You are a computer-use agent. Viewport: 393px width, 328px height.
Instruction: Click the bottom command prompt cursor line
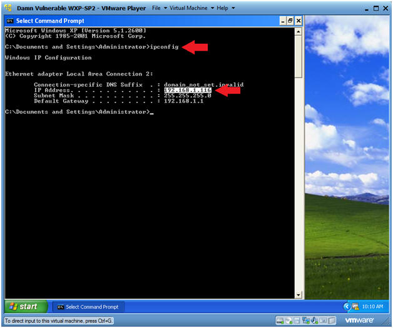79,112
